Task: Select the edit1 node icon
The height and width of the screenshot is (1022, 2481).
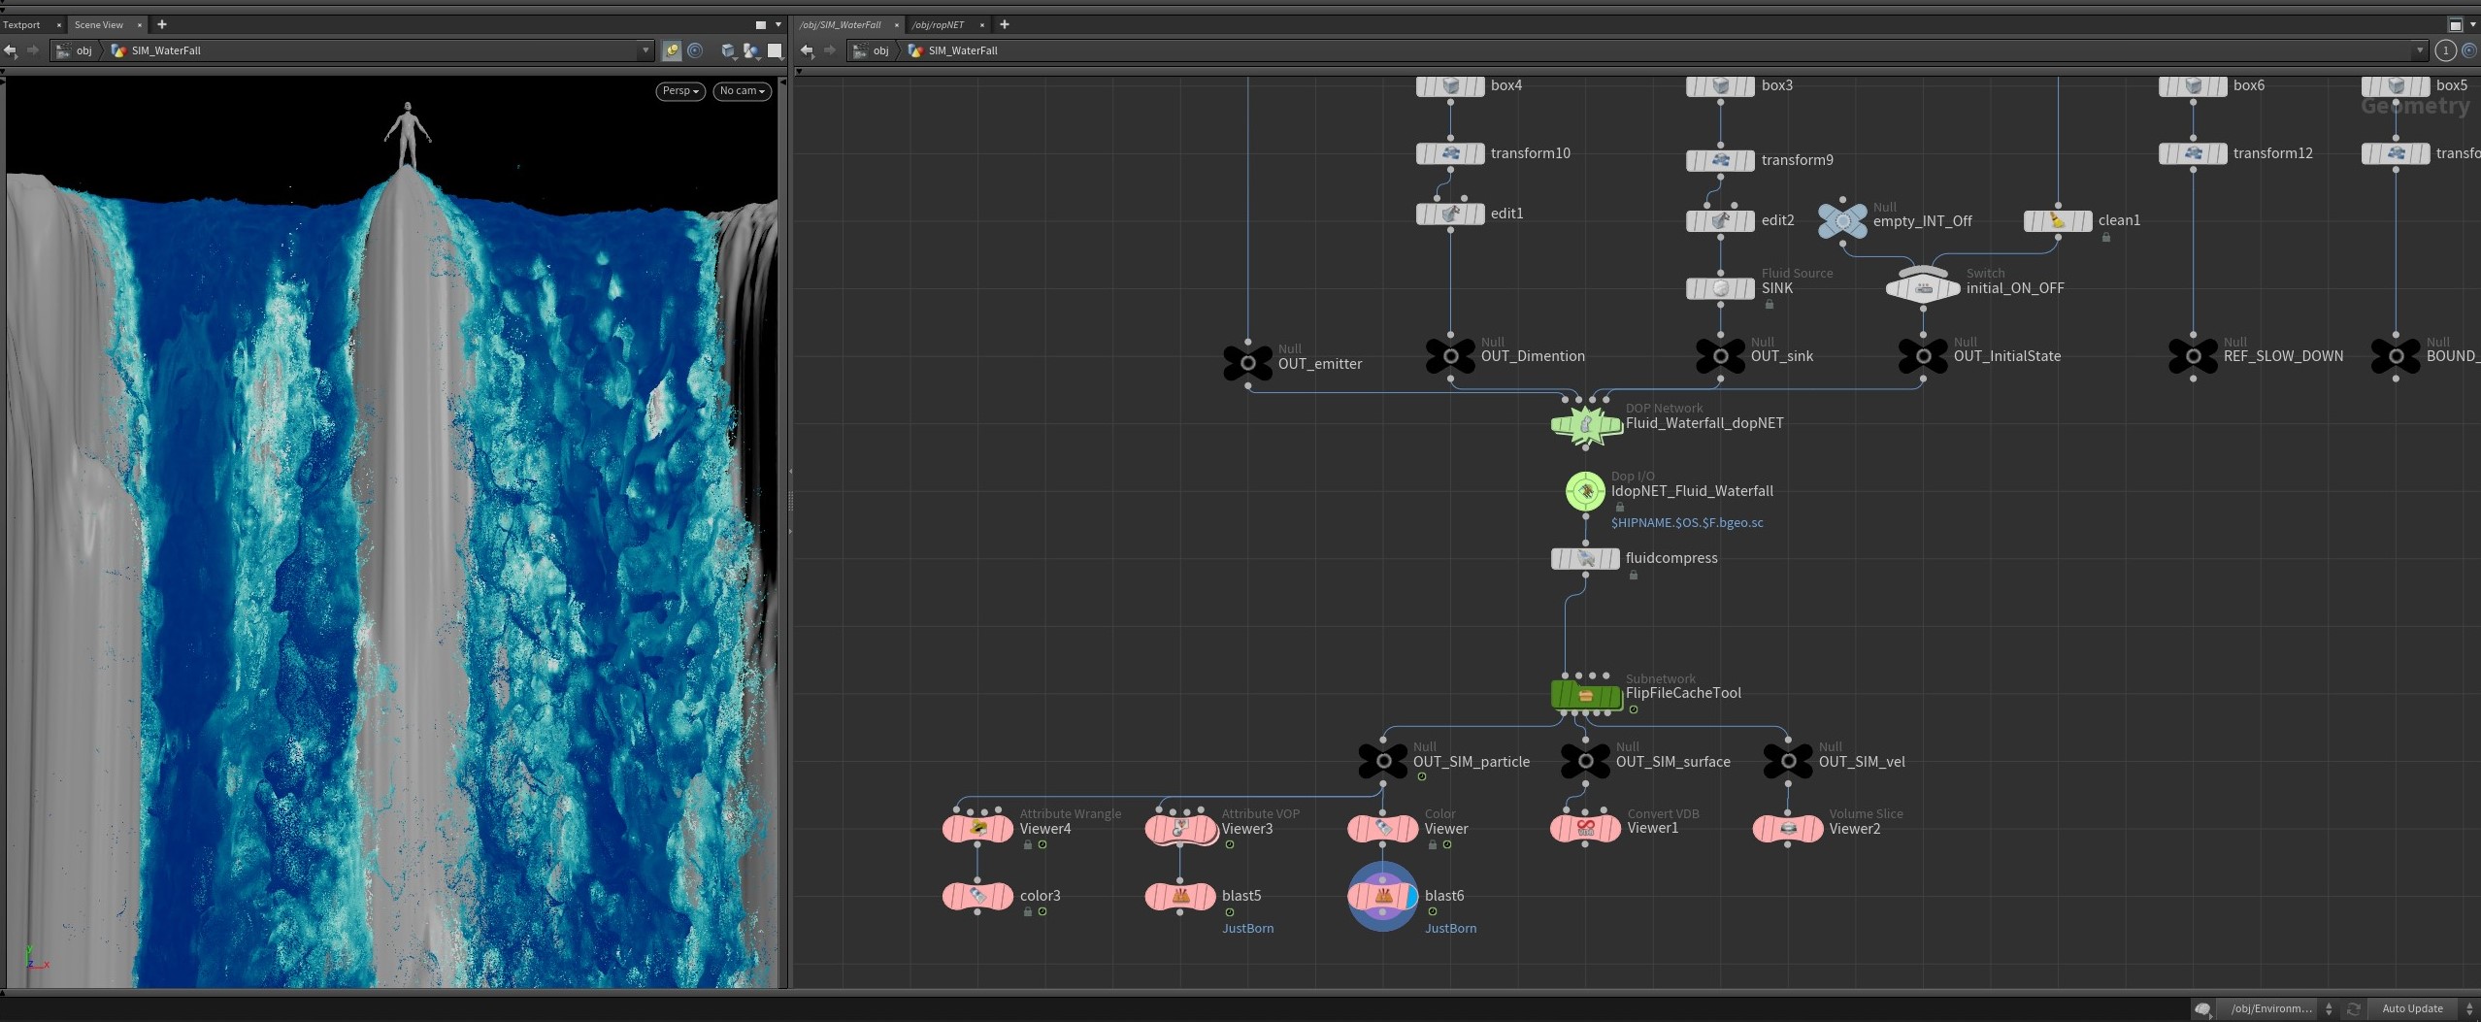Action: click(x=1451, y=214)
